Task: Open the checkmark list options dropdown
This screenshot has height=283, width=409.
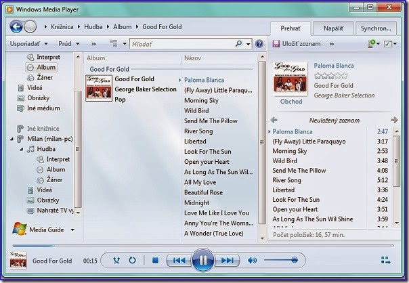Action: click(390, 44)
